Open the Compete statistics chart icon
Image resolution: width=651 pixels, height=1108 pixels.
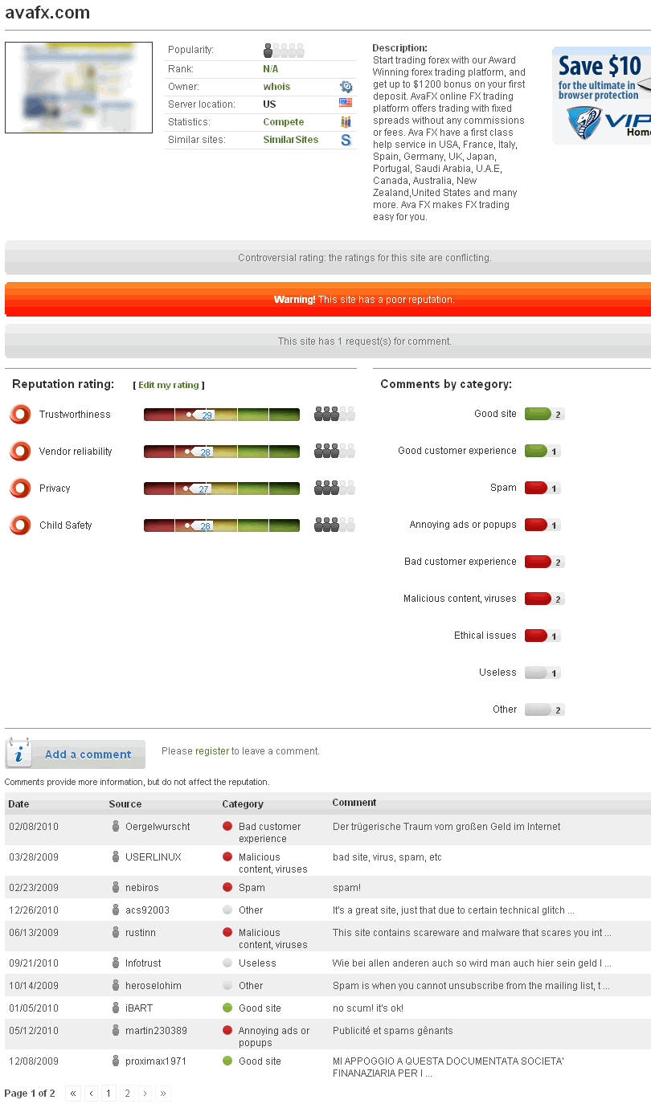(x=346, y=122)
